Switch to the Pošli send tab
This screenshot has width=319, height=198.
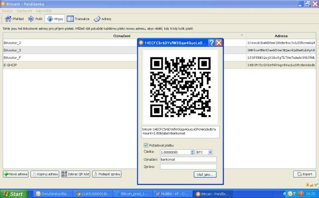click(35, 19)
